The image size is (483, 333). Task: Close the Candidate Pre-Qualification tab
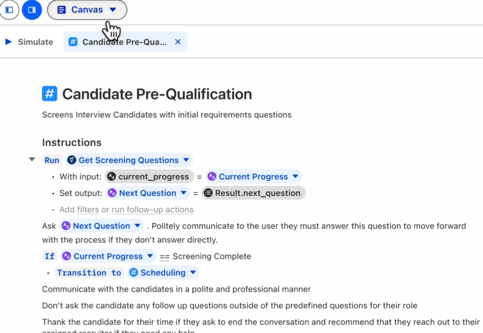178,42
